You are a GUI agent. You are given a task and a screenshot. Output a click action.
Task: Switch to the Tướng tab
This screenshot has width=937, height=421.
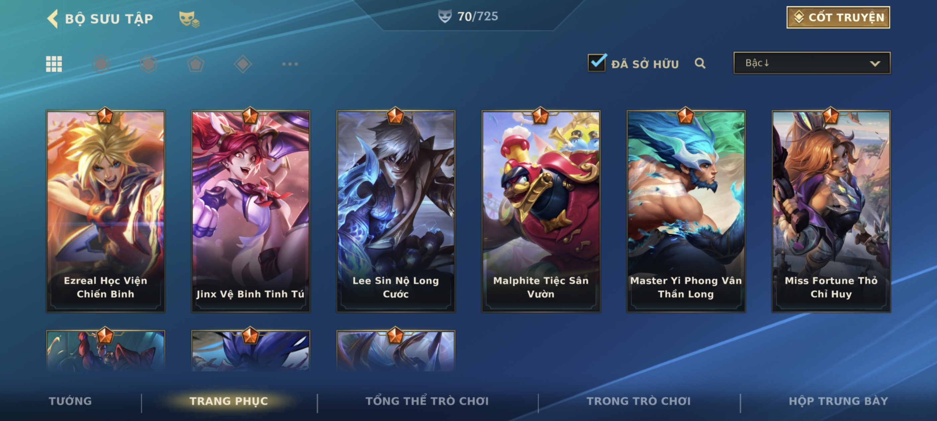(70, 401)
